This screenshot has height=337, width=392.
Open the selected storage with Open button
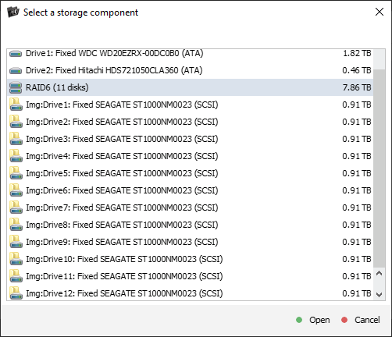click(313, 320)
